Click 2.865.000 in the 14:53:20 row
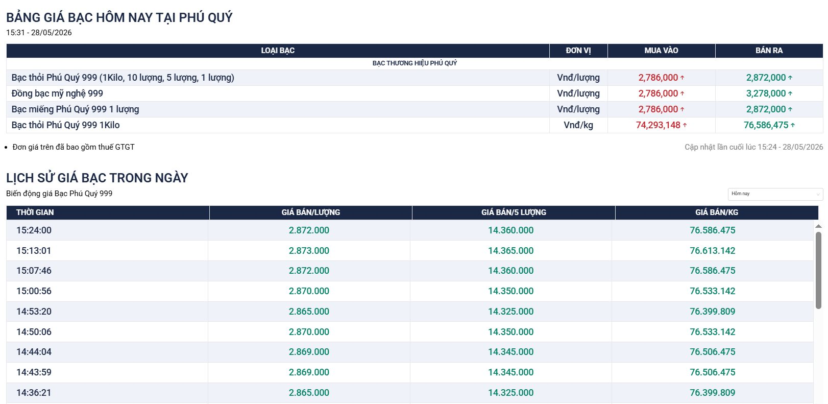The height and width of the screenshot is (404, 828). 309,312
